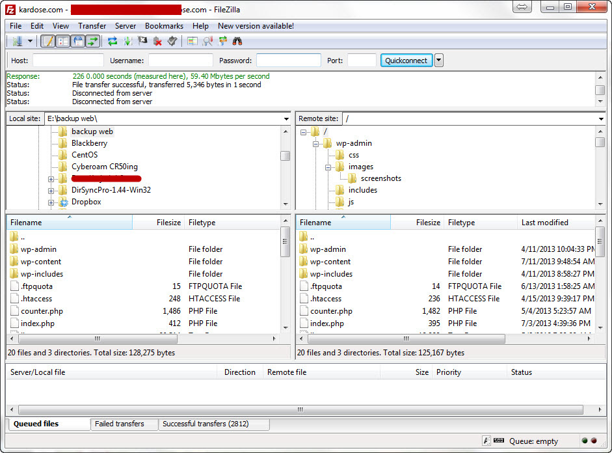Open the Local site path dropdown
The width and height of the screenshot is (612, 453).
(x=286, y=118)
